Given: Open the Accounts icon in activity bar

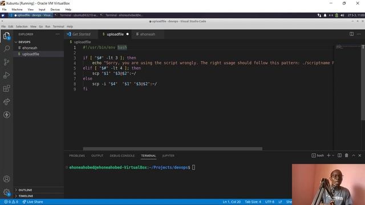Looking at the screenshot, I should [x=6, y=179].
